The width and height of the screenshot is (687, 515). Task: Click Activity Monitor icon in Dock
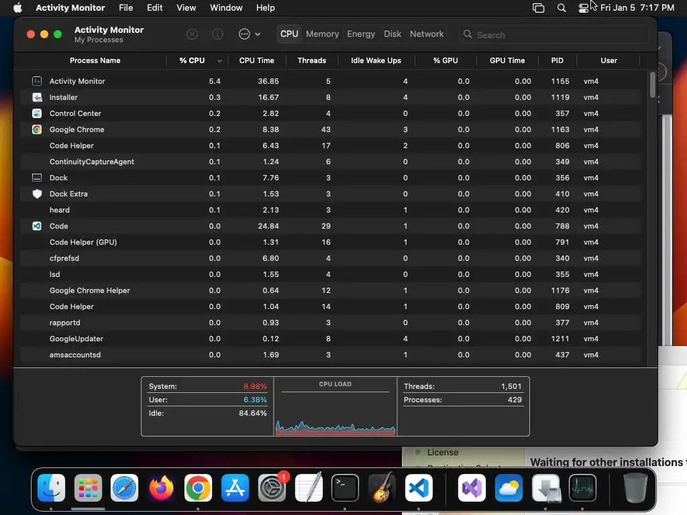click(582, 488)
